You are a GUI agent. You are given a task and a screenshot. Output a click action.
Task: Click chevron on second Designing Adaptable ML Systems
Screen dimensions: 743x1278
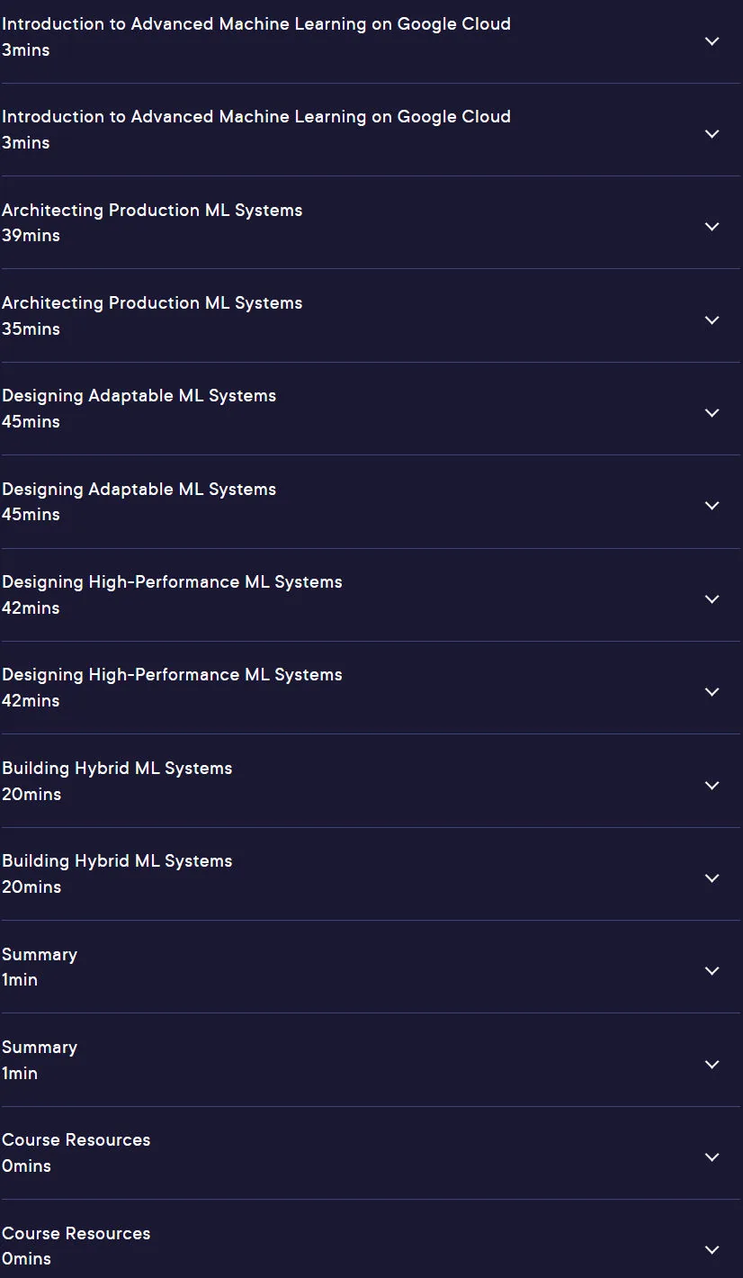point(712,506)
